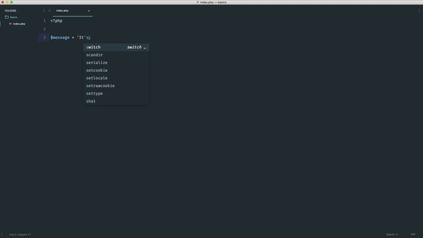The image size is (423, 238).
Task: Click the FOLDERS sidebar heading
Action: [11, 11]
